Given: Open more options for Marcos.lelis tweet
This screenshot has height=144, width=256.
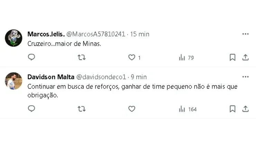Looking at the screenshot, I should (245, 34).
